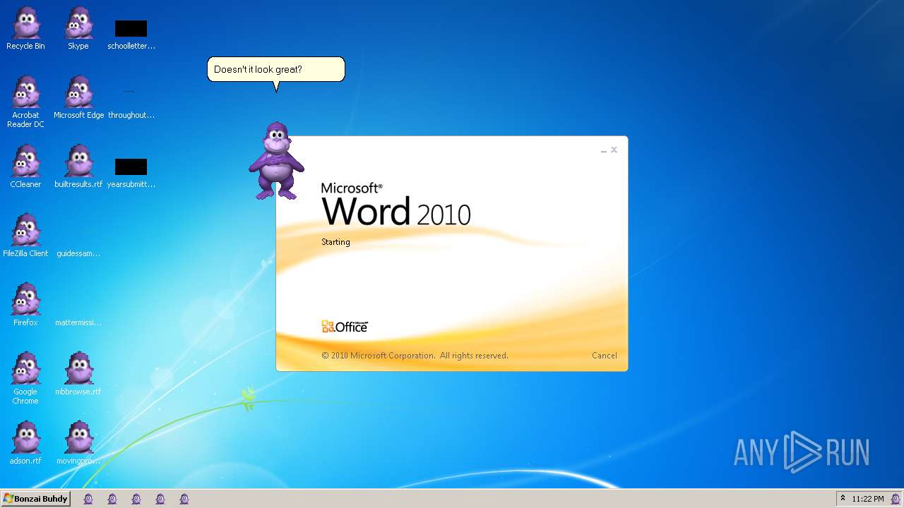The image size is (904, 508).
Task: Open Google Chrome desktop shortcut
Action: (x=25, y=378)
